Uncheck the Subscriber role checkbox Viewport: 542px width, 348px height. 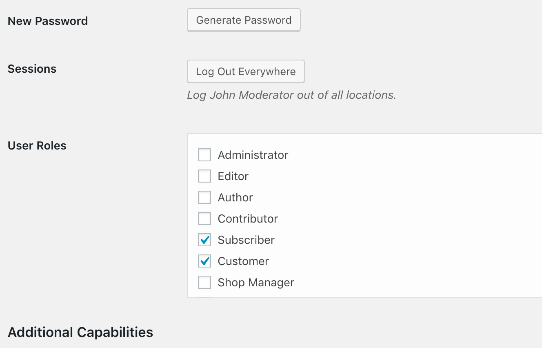pos(204,240)
